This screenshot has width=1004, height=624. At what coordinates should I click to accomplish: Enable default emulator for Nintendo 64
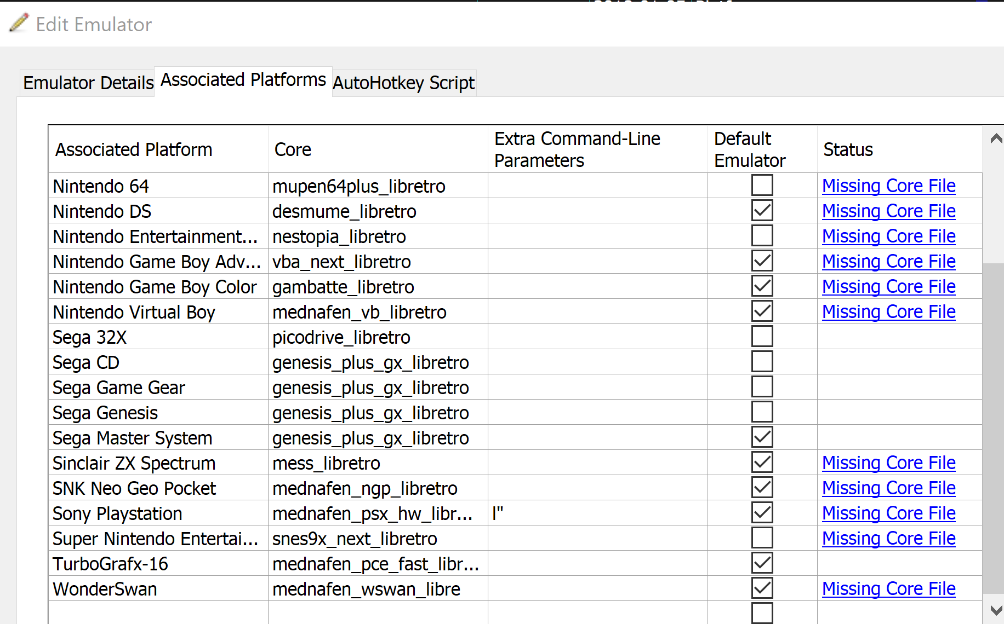click(x=762, y=186)
